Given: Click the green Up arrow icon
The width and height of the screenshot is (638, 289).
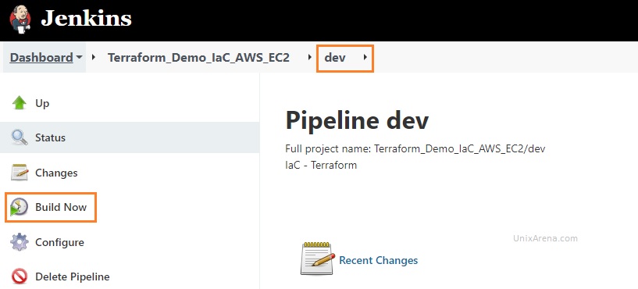Looking at the screenshot, I should coord(19,103).
